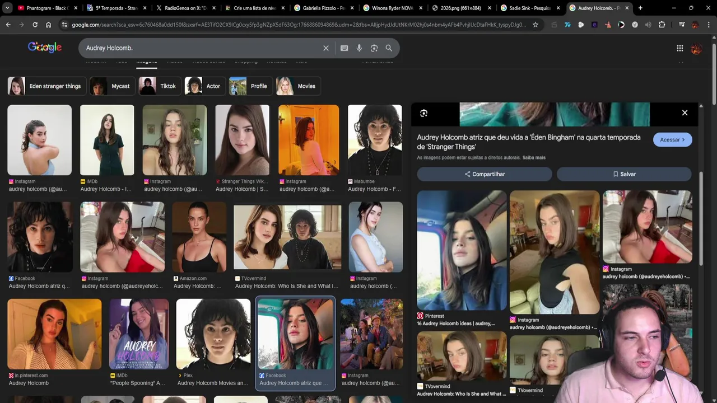Go to the Google logo homepage
Viewport: 717px width, 403px height.
[x=45, y=48]
